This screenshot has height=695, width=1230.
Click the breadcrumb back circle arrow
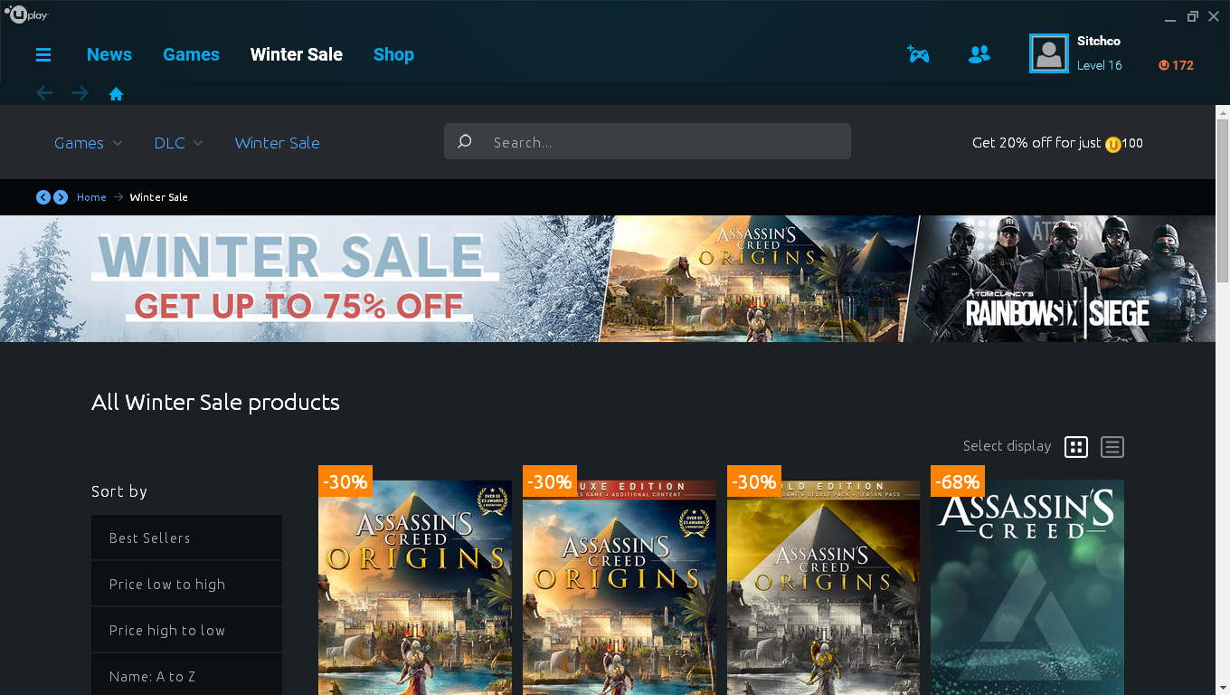(x=43, y=197)
